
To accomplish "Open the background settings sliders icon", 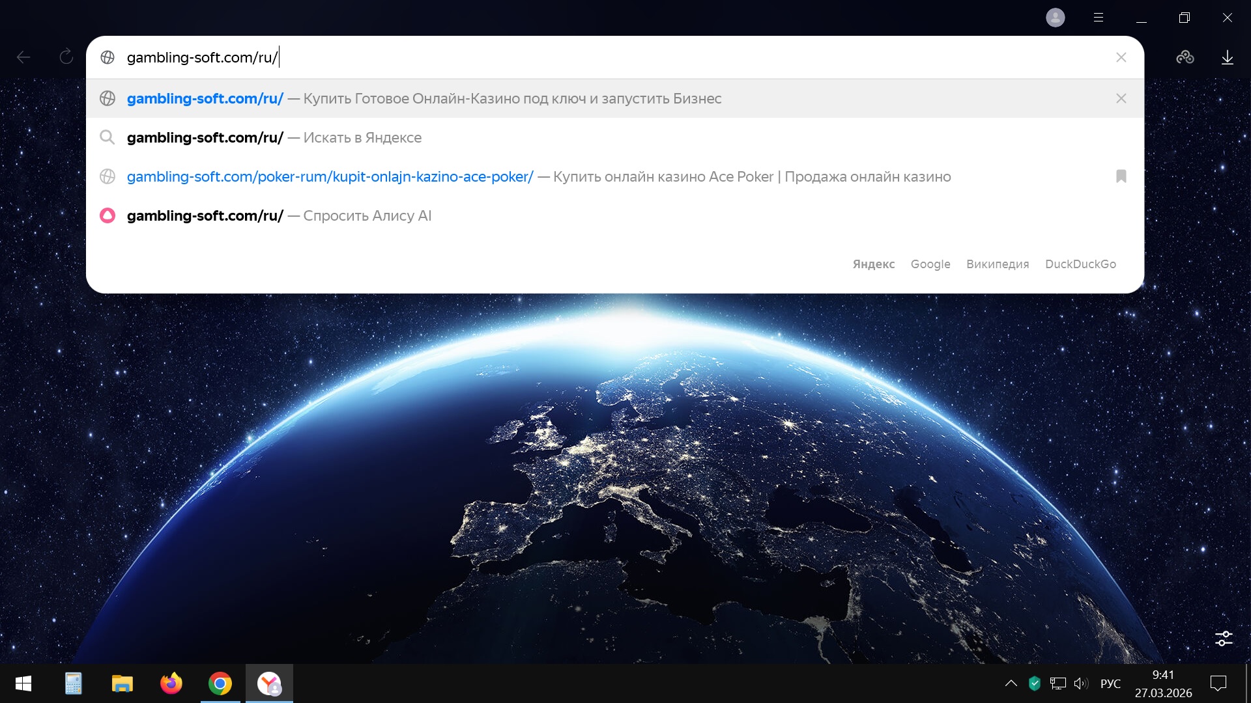I will pyautogui.click(x=1224, y=638).
